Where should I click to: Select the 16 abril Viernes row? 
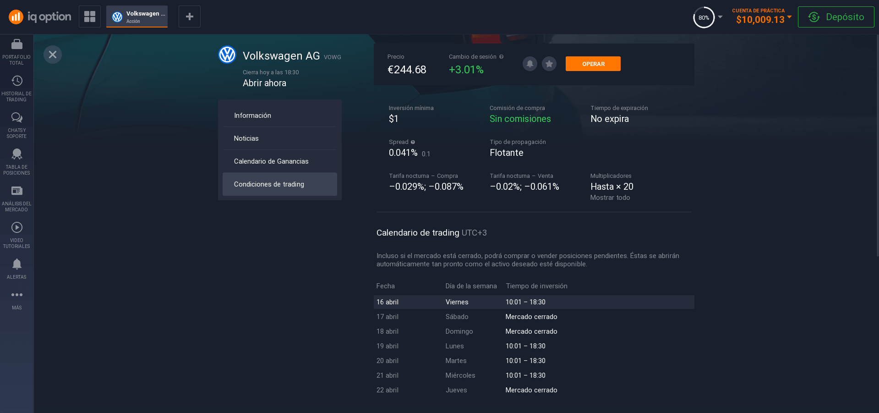pyautogui.click(x=534, y=302)
